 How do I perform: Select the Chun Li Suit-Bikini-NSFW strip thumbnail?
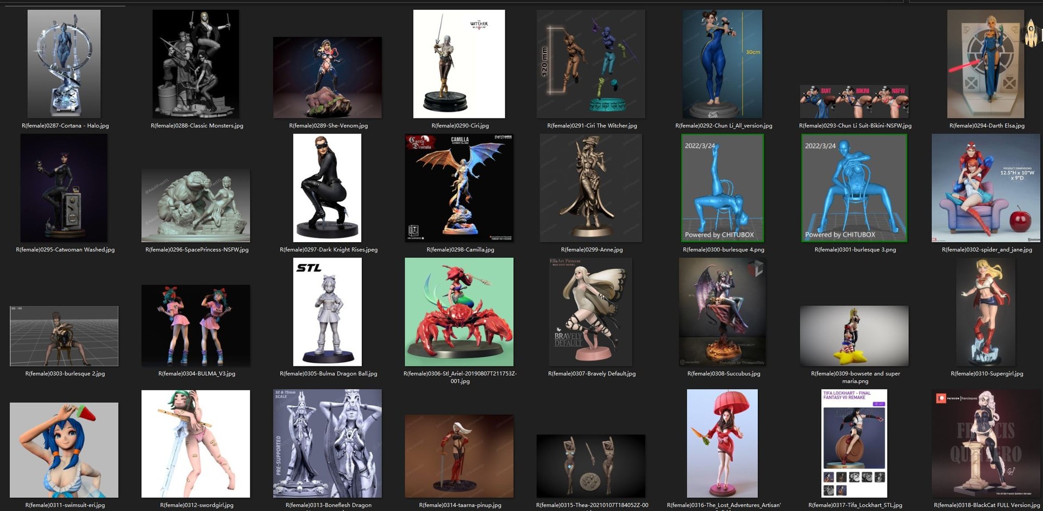[854, 102]
